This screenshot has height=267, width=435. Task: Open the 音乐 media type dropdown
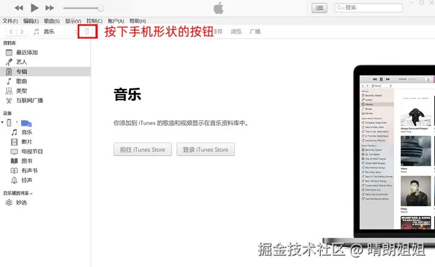55,32
